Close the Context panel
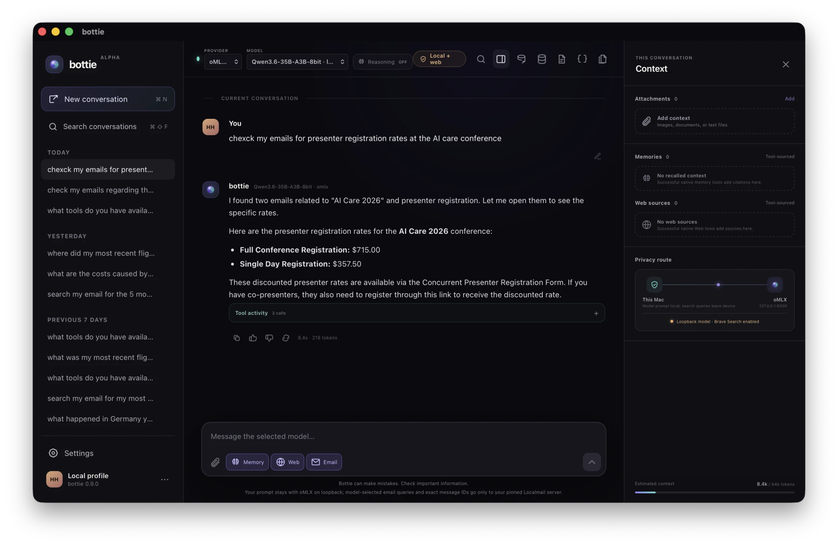The image size is (838, 546). [785, 64]
